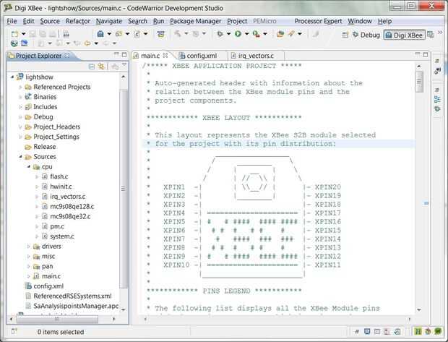
Task: Open the Navigate menu
Action: tap(109, 21)
